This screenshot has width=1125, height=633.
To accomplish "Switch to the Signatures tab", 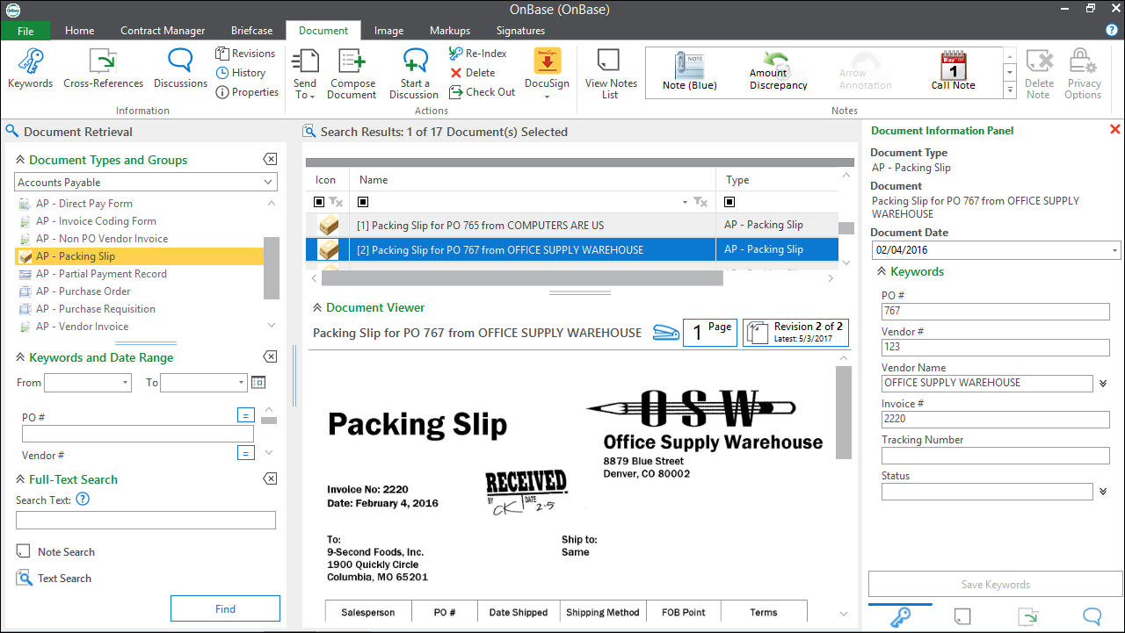I will click(x=520, y=31).
